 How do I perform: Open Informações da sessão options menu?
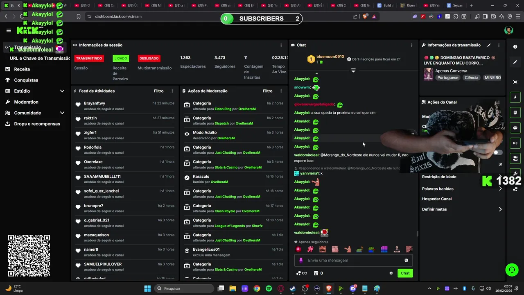(281, 45)
